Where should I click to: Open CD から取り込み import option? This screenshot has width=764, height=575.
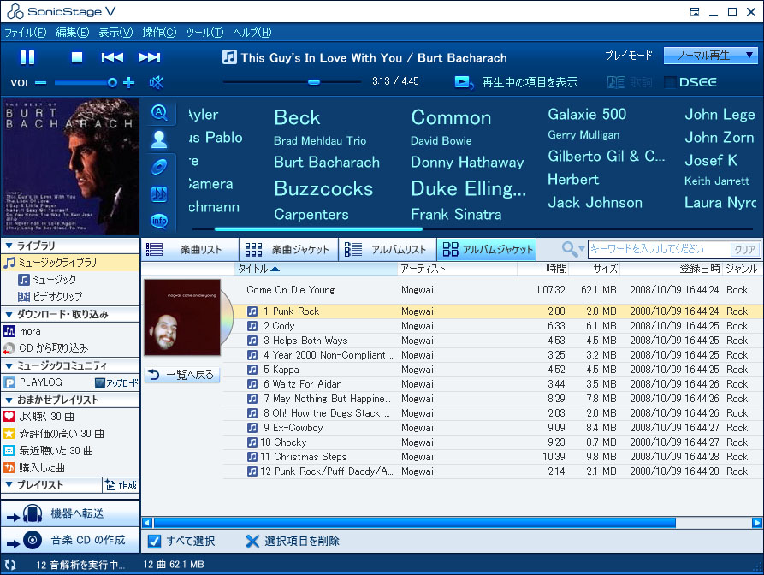point(53,347)
